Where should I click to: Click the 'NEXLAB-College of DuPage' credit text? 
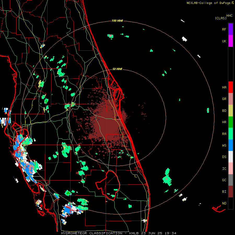pos(208,3)
